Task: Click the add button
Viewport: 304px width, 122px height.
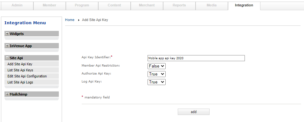Action: pyautogui.click(x=193, y=112)
